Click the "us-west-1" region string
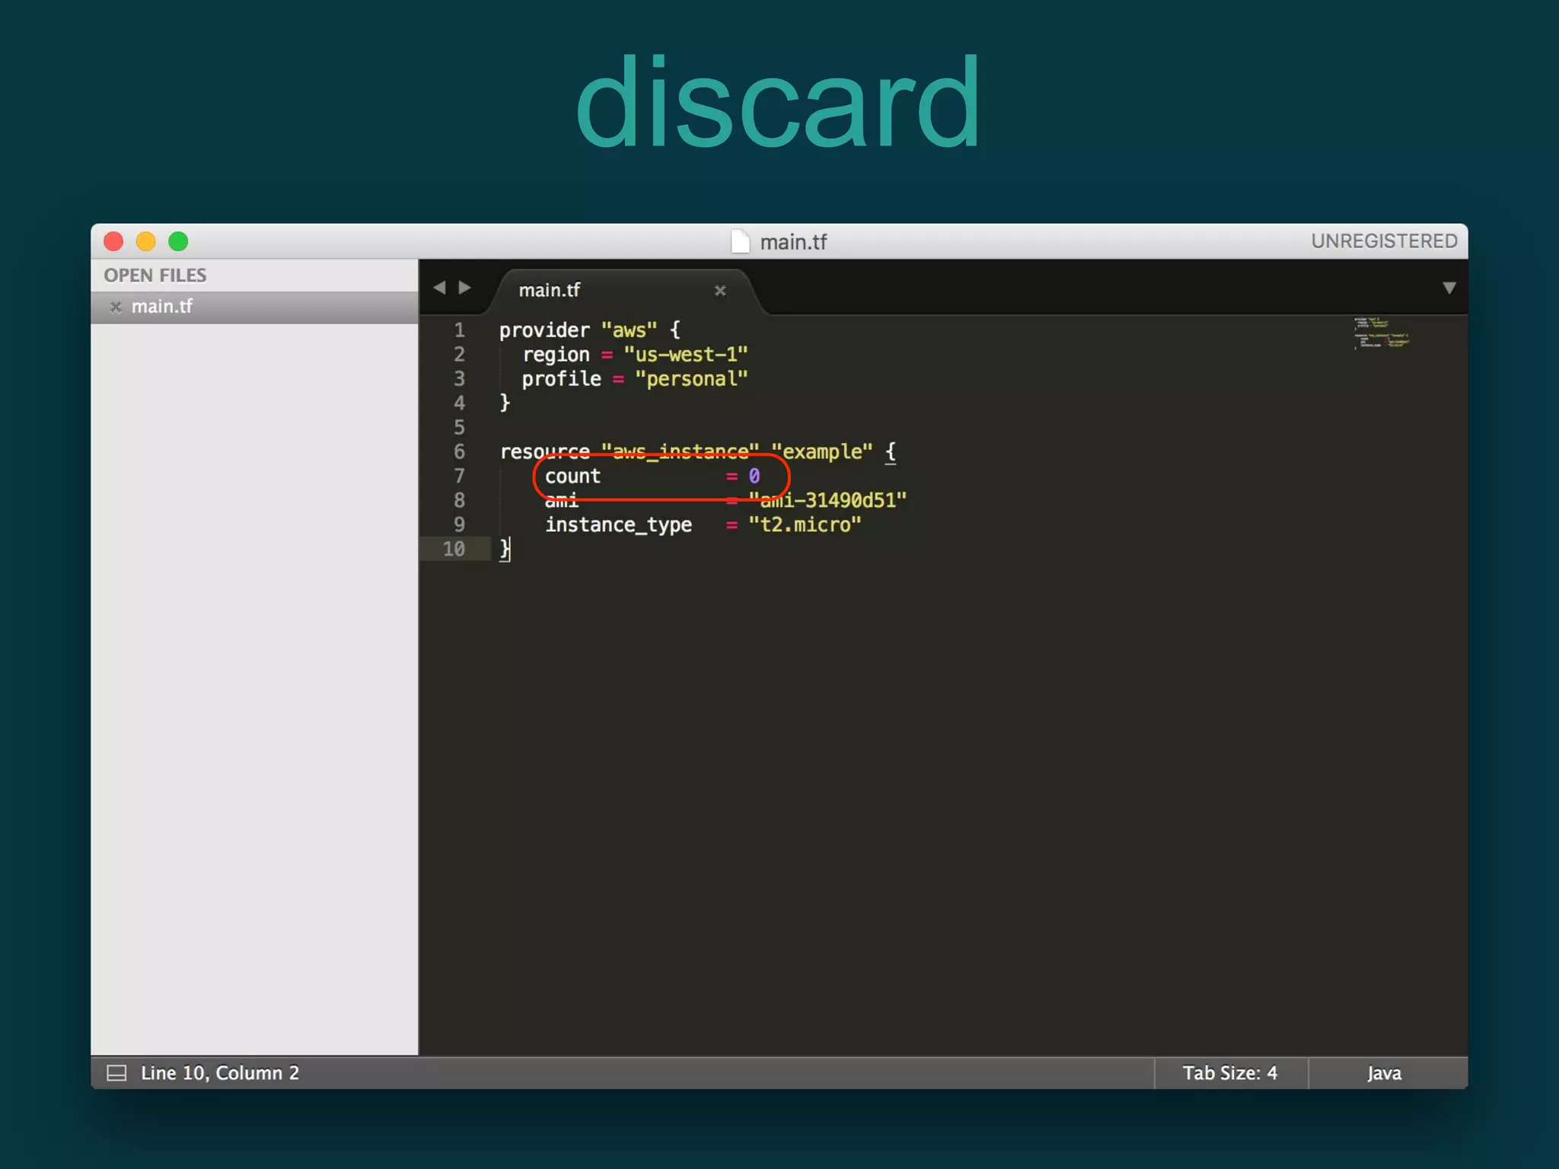The height and width of the screenshot is (1169, 1559). click(686, 355)
